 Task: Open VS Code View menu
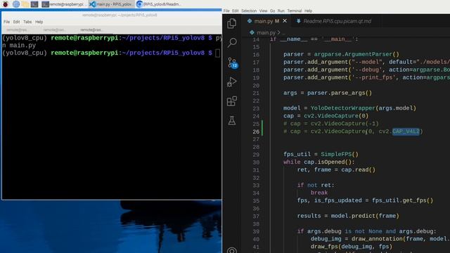263,11
